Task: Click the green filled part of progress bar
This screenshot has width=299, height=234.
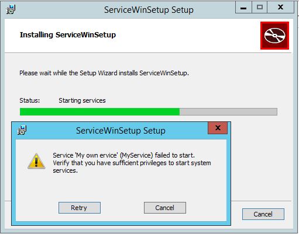Action: (x=99, y=112)
